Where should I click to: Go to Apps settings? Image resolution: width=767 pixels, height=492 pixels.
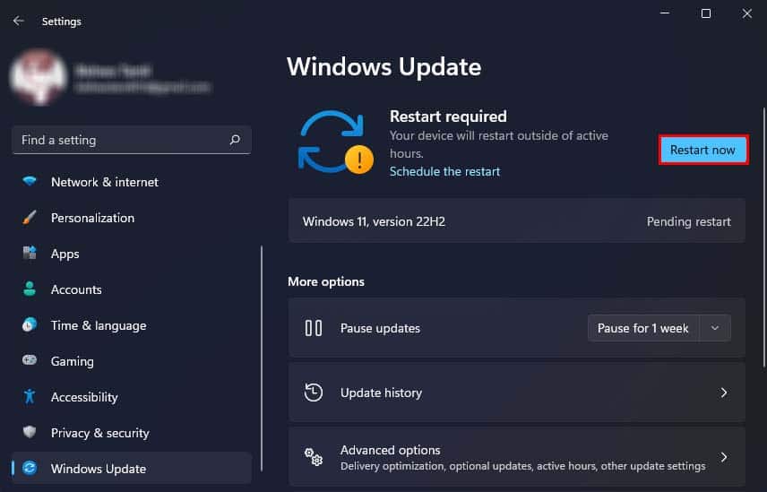point(132,254)
